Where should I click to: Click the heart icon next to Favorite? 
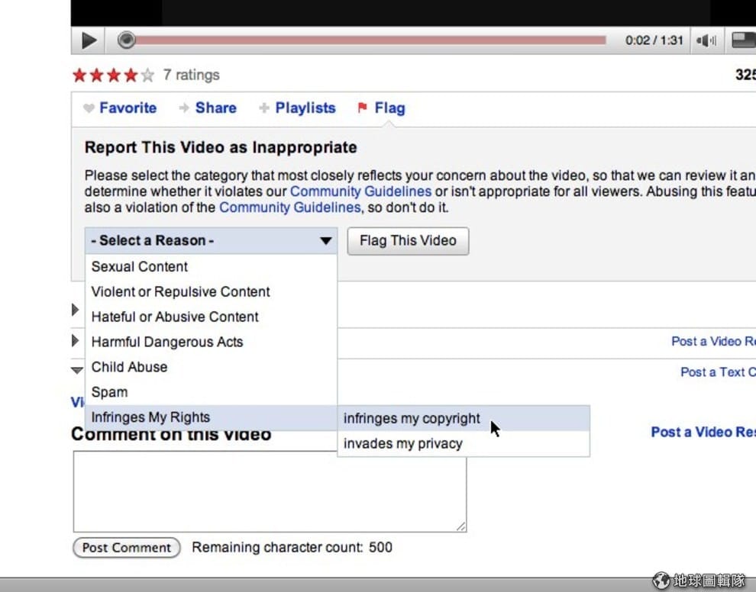(89, 108)
